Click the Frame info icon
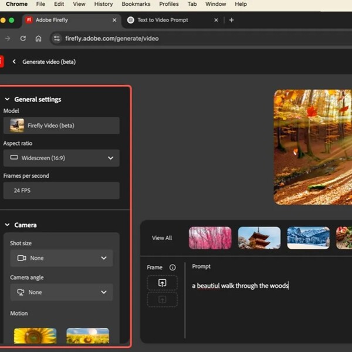 [x=172, y=268]
